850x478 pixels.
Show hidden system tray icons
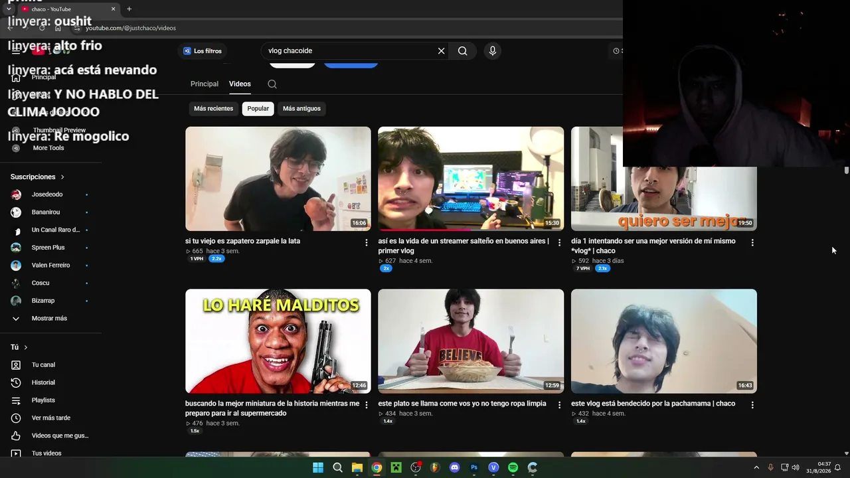pyautogui.click(x=756, y=467)
